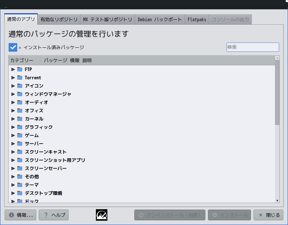Expand the ウィンドウマネージャ category arrow
The image size is (288, 225).
coord(13,94)
